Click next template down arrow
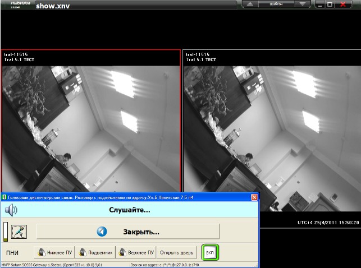This screenshot has height=268, width=361. (x=303, y=4)
